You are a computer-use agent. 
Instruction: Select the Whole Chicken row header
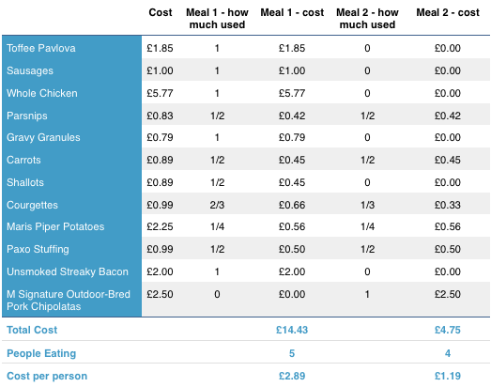tap(42, 93)
